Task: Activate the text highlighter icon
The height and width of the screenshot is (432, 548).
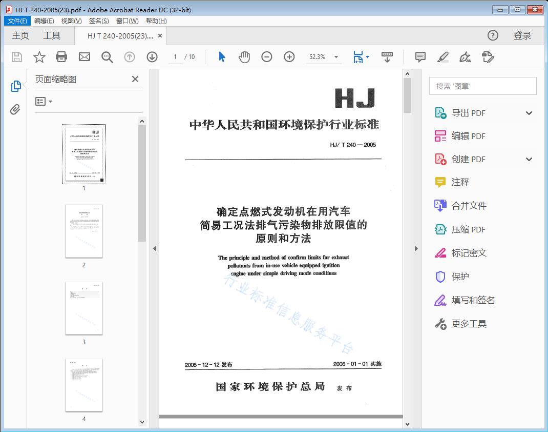Action: tap(442, 57)
